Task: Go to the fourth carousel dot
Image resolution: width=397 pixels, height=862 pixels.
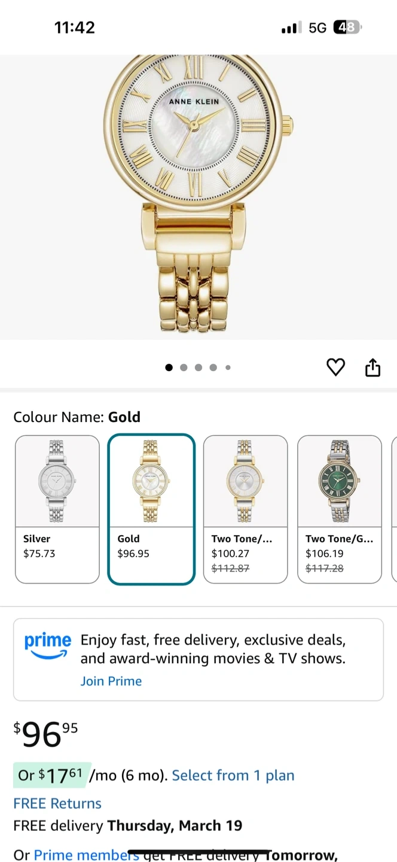Action: [213, 368]
